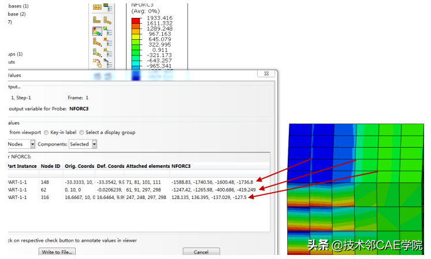Click the Node ID column header
Screen dimensions: 431x259
coord(51,166)
